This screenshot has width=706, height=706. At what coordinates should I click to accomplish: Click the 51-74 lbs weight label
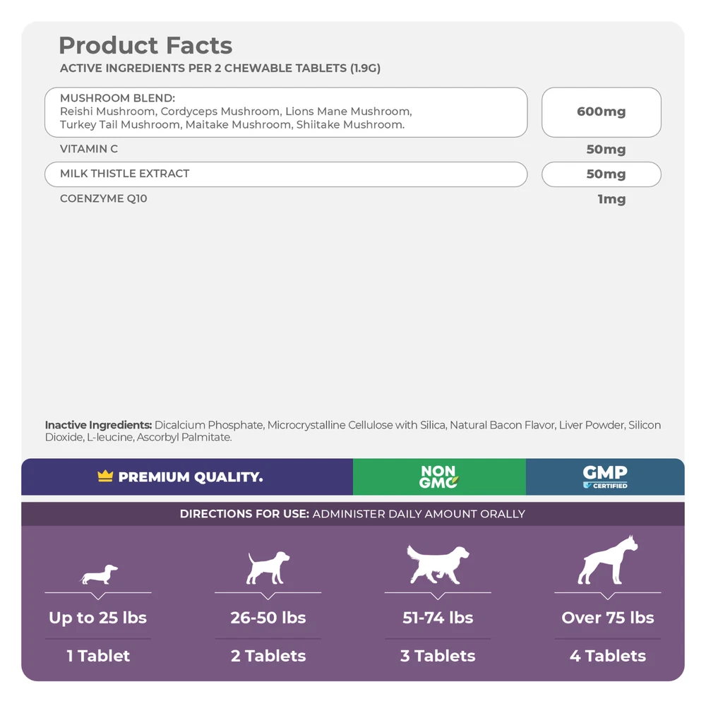(x=438, y=618)
